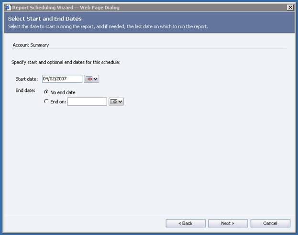Go to previous step with Back button
298x235 pixels.
click(186, 224)
